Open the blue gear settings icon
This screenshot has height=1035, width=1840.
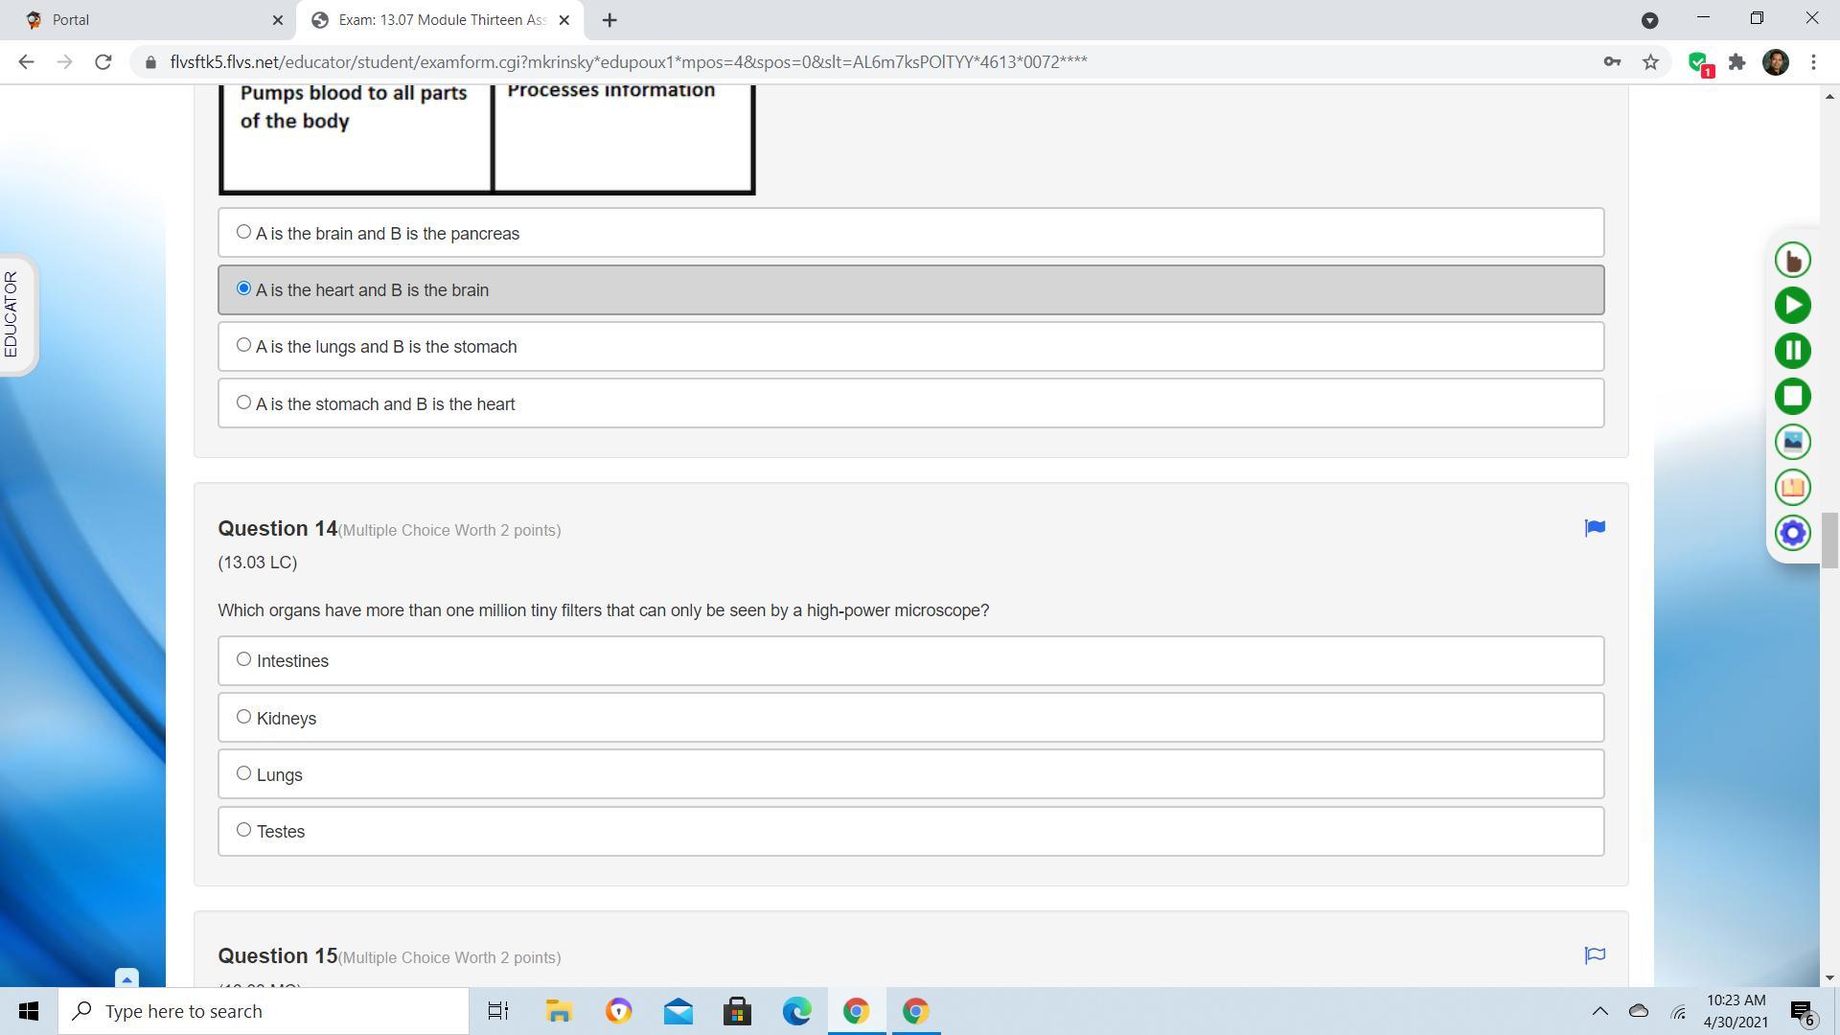click(x=1792, y=533)
